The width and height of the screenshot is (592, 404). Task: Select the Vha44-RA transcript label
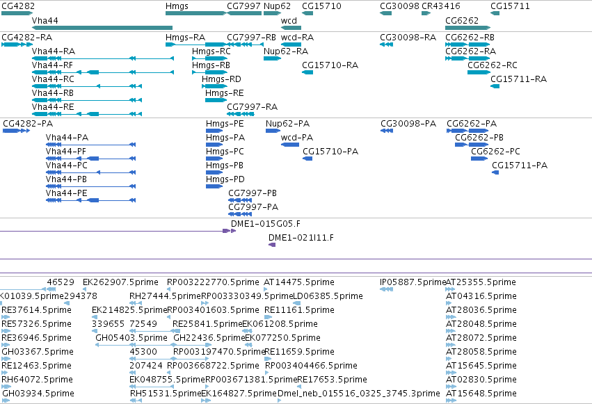coord(54,51)
